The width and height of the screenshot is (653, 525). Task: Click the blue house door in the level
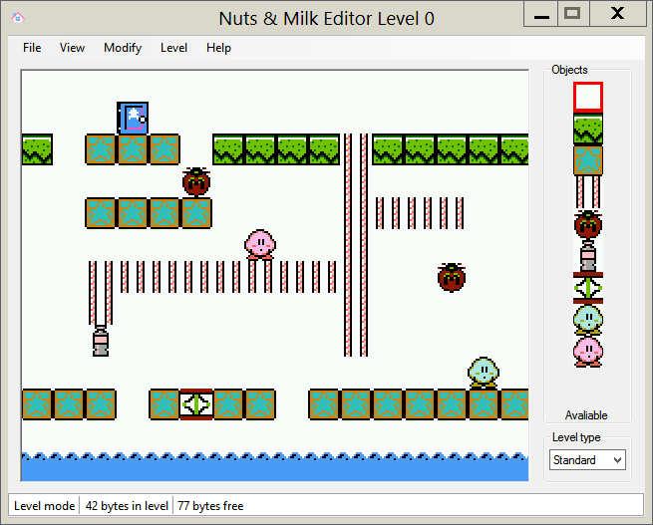pyautogui.click(x=133, y=118)
